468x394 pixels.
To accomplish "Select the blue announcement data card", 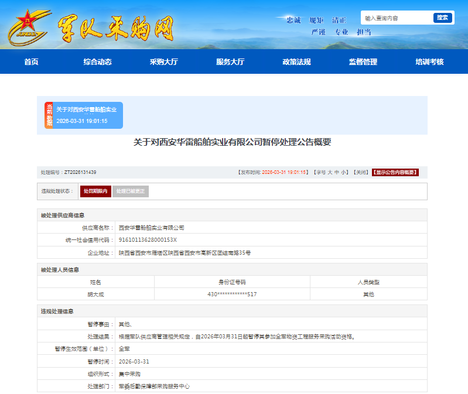I will [x=88, y=115].
